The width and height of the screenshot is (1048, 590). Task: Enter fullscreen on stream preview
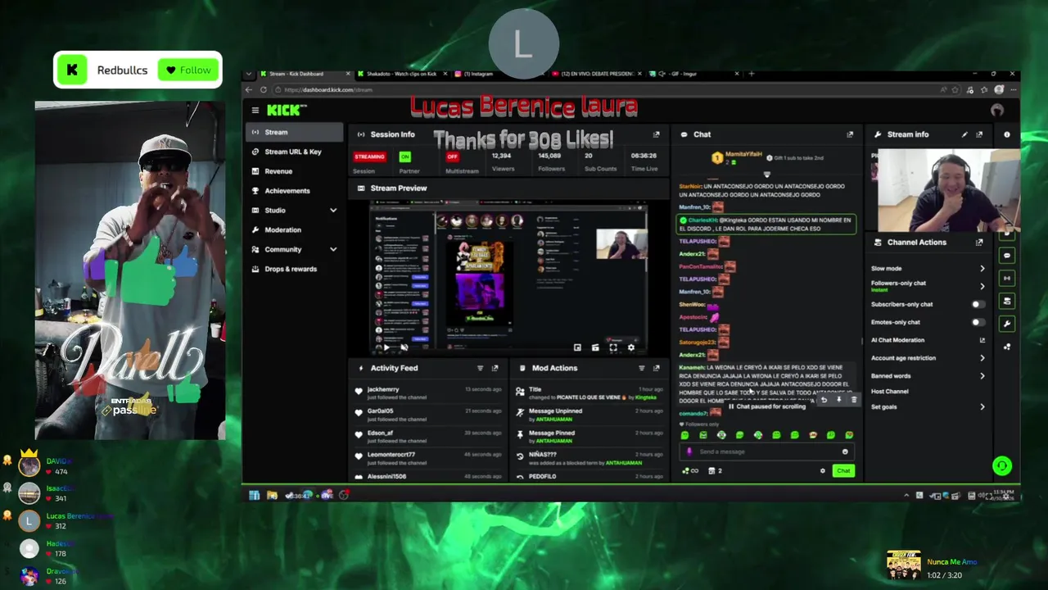point(613,347)
